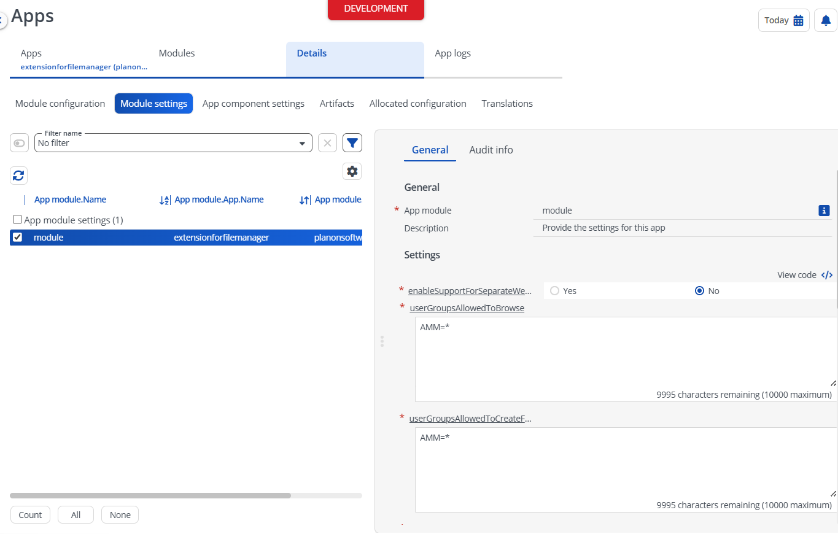Toggle the filter on/off switch
838x534 pixels.
20,143
